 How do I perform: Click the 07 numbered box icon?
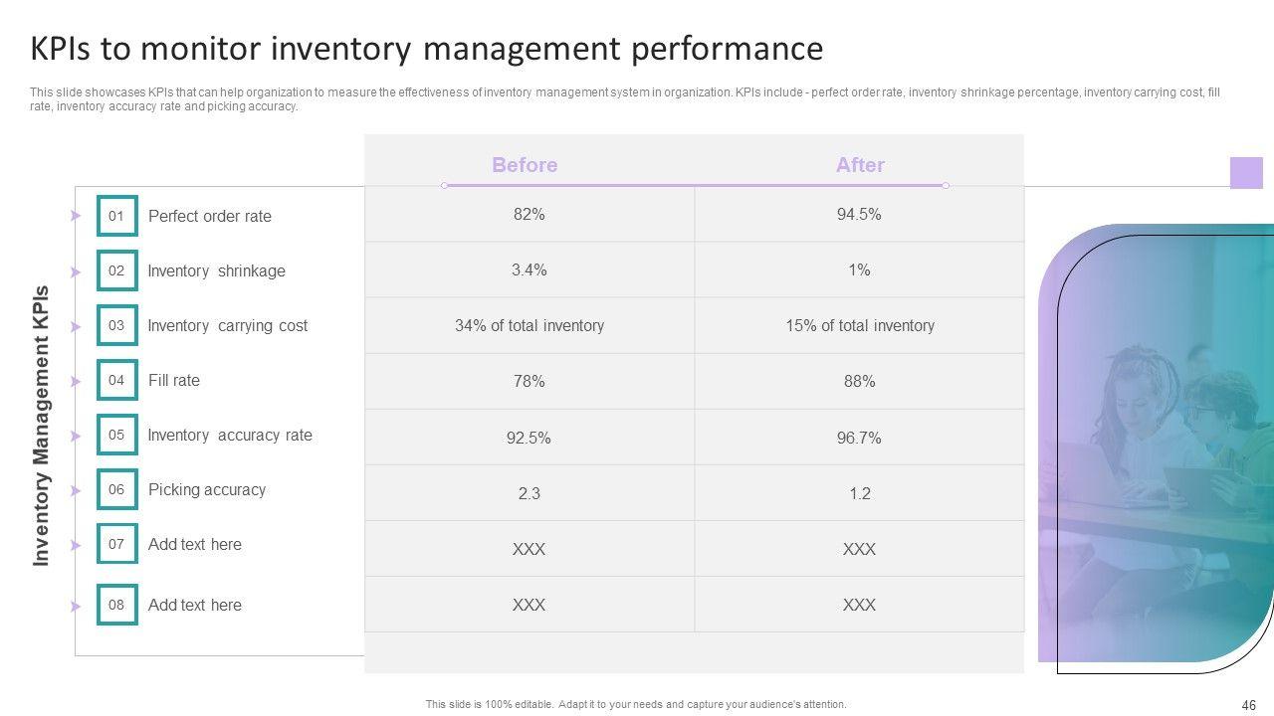coord(116,544)
